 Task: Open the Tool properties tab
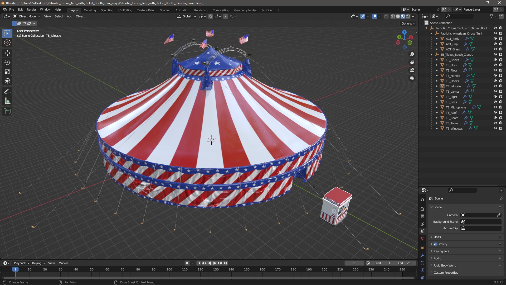coord(422,199)
